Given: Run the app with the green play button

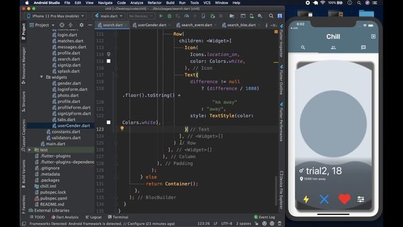Looking at the screenshot, I should pos(161,16).
